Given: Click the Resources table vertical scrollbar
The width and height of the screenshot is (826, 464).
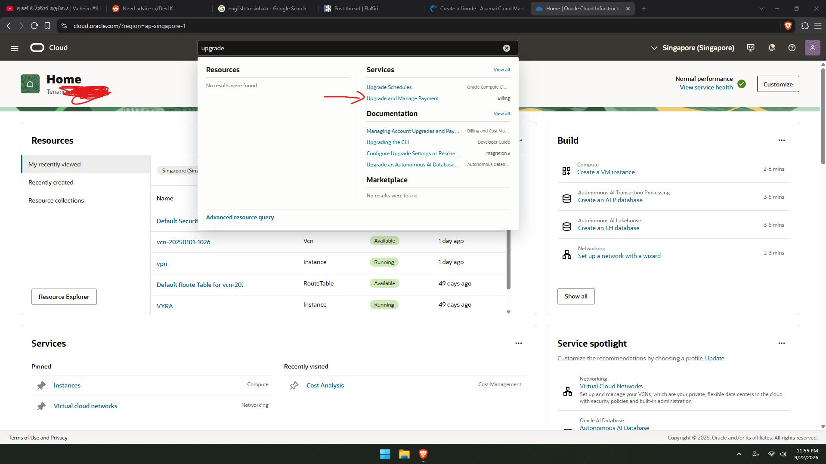Looking at the screenshot, I should point(508,260).
